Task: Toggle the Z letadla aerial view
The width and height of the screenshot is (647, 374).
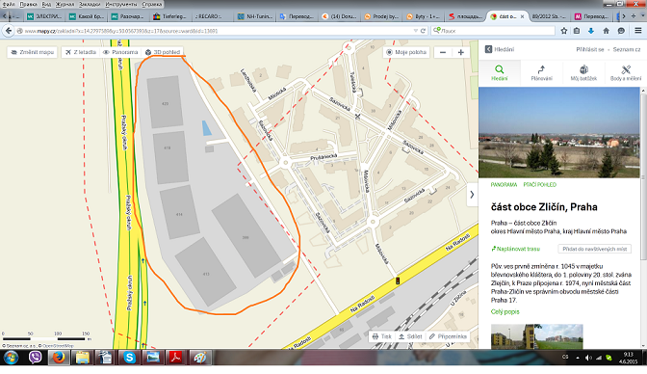Action: point(81,52)
